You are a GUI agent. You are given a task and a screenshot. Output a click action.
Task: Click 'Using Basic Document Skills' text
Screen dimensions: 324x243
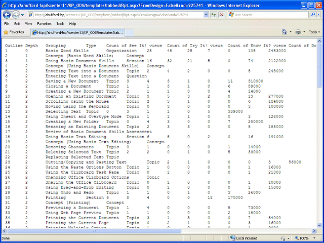[x=79, y=61]
